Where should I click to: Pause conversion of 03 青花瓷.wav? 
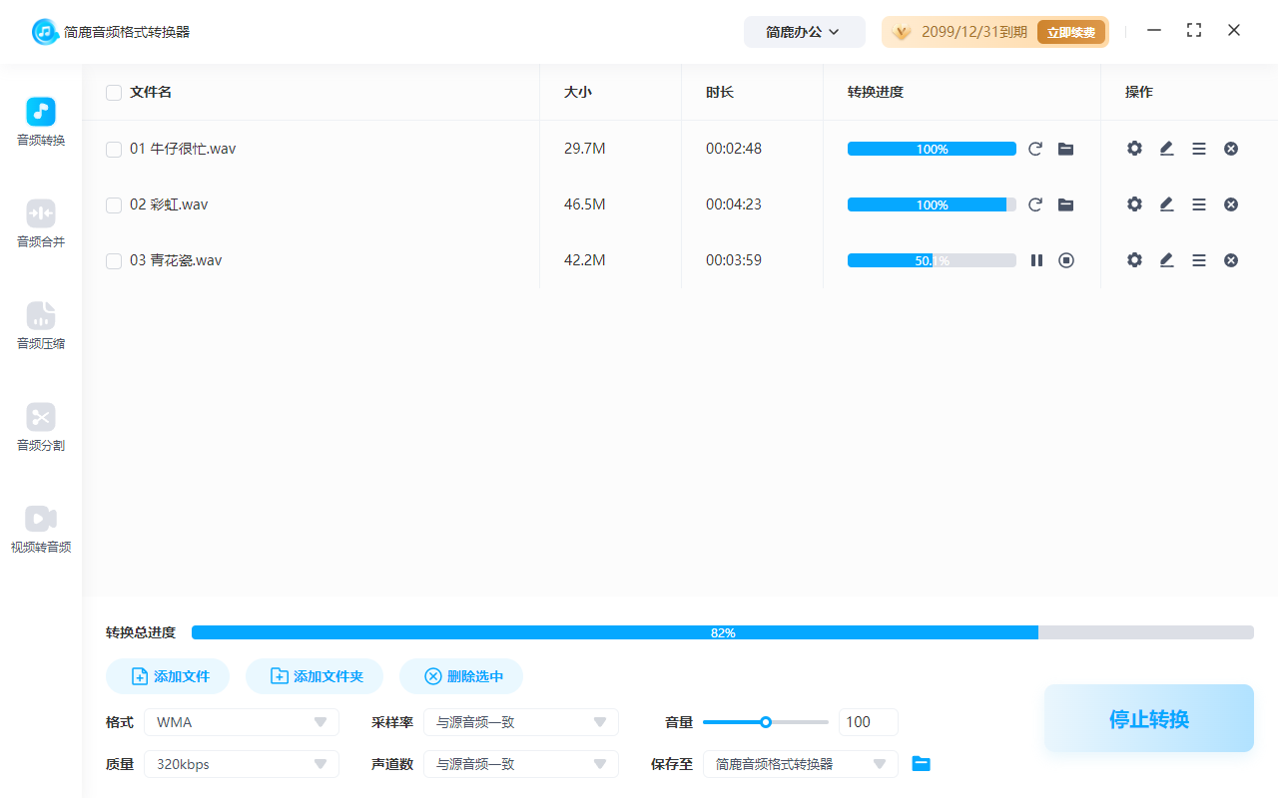[1036, 259]
